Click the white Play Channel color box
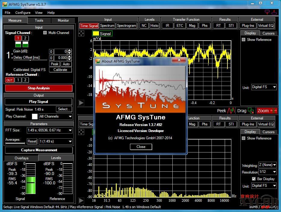The image size is (281, 212). click(x=35, y=116)
